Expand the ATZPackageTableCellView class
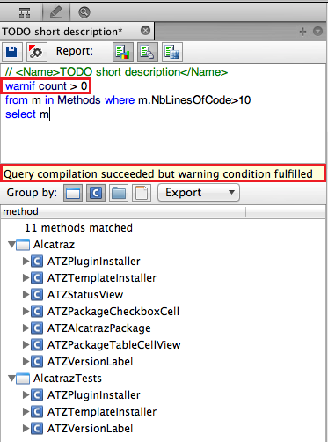328x442 pixels. point(26,344)
